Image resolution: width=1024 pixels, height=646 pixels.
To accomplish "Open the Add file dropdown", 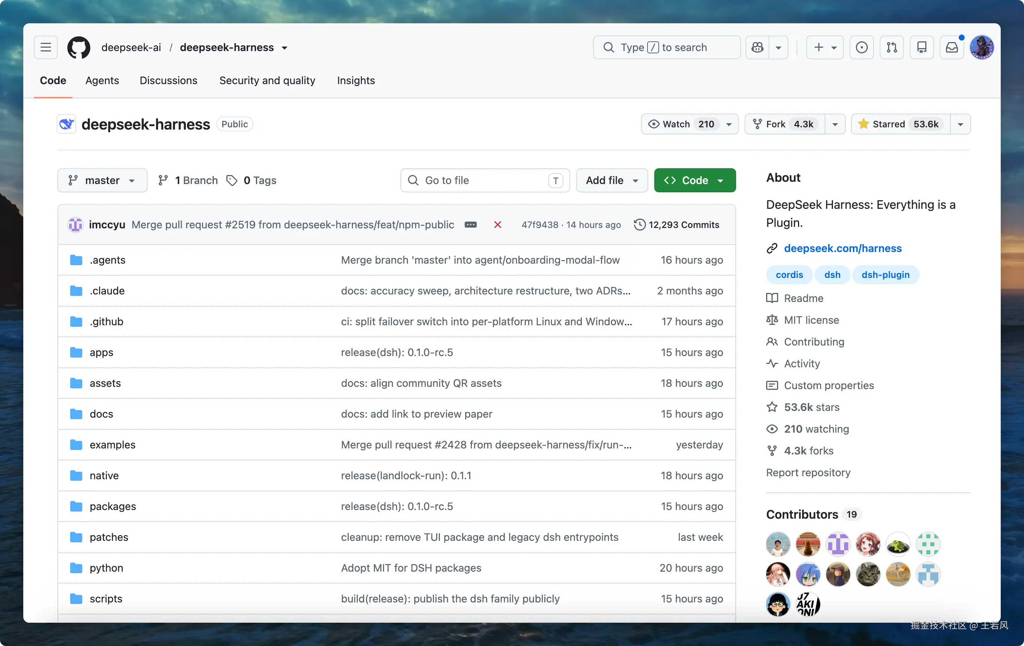I will 611,180.
